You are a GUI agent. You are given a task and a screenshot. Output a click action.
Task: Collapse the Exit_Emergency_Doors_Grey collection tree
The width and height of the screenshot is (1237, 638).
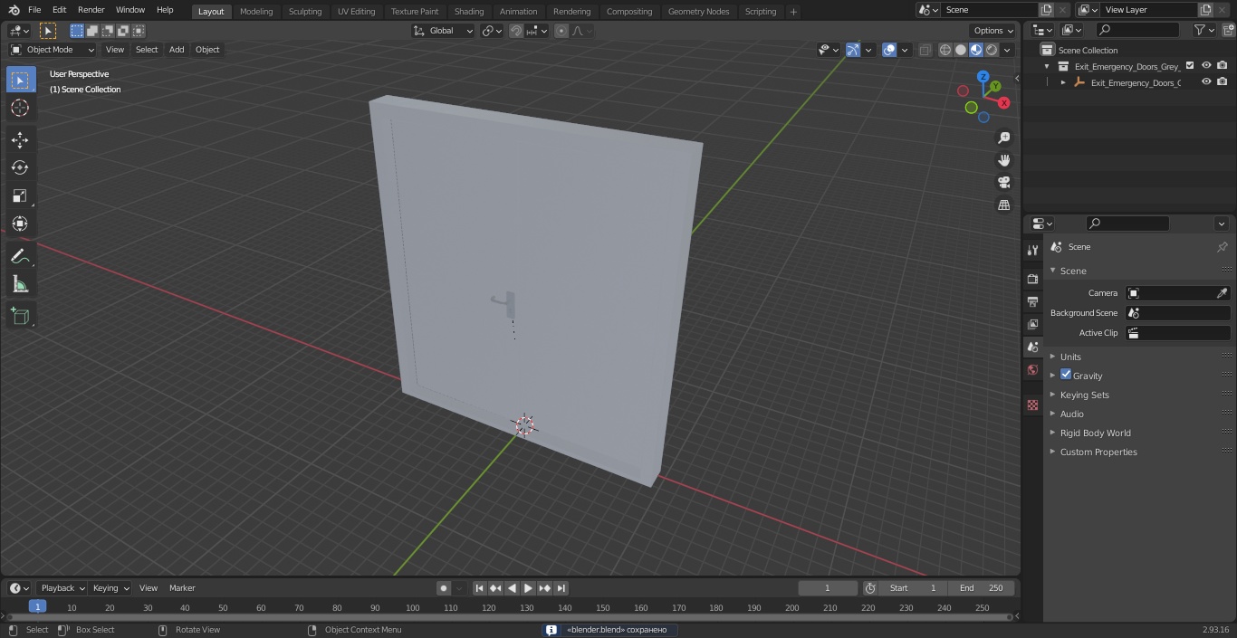(x=1048, y=66)
